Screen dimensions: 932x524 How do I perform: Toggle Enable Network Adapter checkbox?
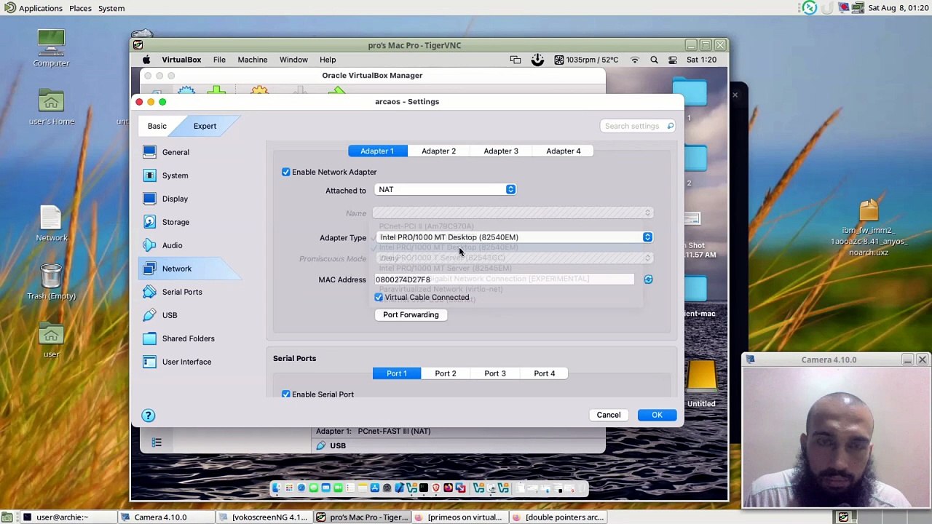(x=286, y=172)
